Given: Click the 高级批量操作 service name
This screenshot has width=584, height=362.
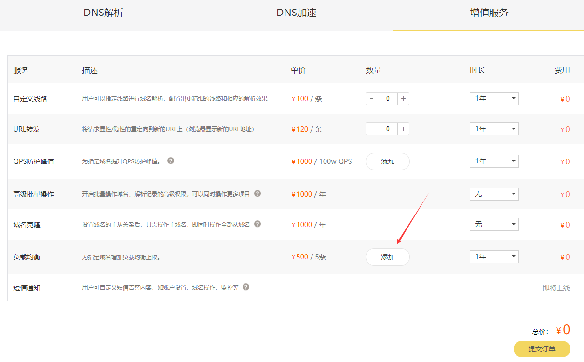Looking at the screenshot, I should 33,194.
